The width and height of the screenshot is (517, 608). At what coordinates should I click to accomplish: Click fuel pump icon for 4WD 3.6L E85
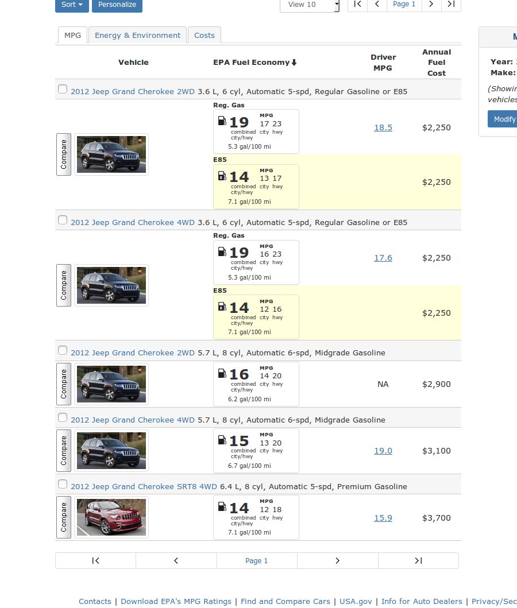click(222, 307)
